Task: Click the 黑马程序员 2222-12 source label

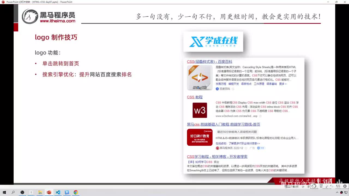Action: pyautogui.click(x=229, y=148)
